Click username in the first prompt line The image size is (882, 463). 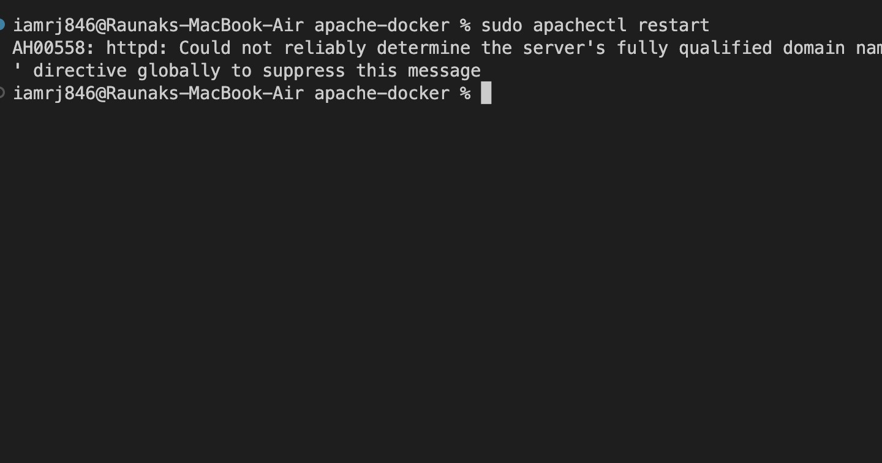(54, 26)
